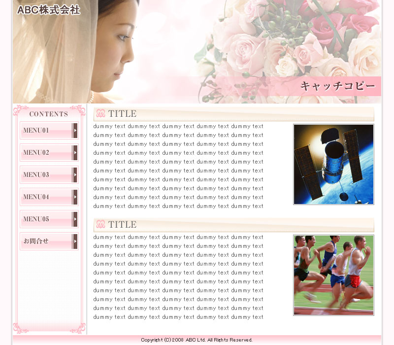394x345 pixels.
Task: Click the キャッチコピー banner text
Action: pyautogui.click(x=338, y=86)
